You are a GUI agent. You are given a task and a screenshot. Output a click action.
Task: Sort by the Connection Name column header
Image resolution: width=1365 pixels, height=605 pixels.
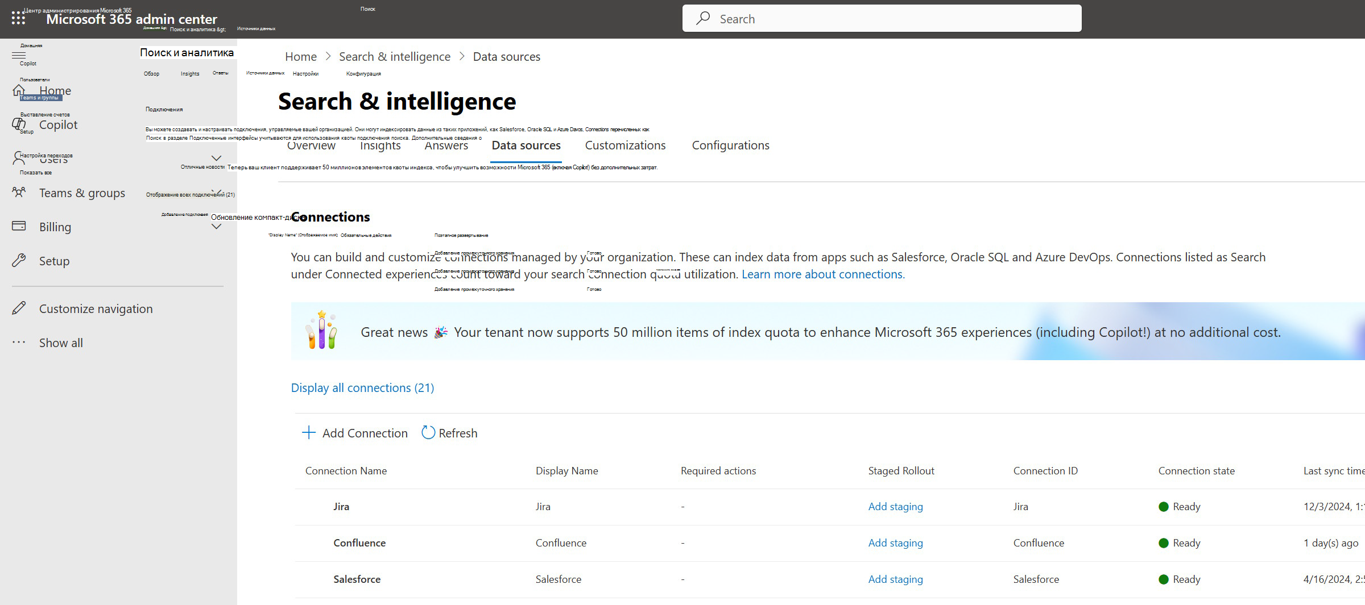(346, 471)
